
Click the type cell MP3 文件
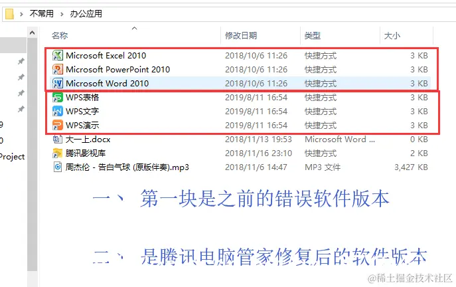tap(323, 167)
